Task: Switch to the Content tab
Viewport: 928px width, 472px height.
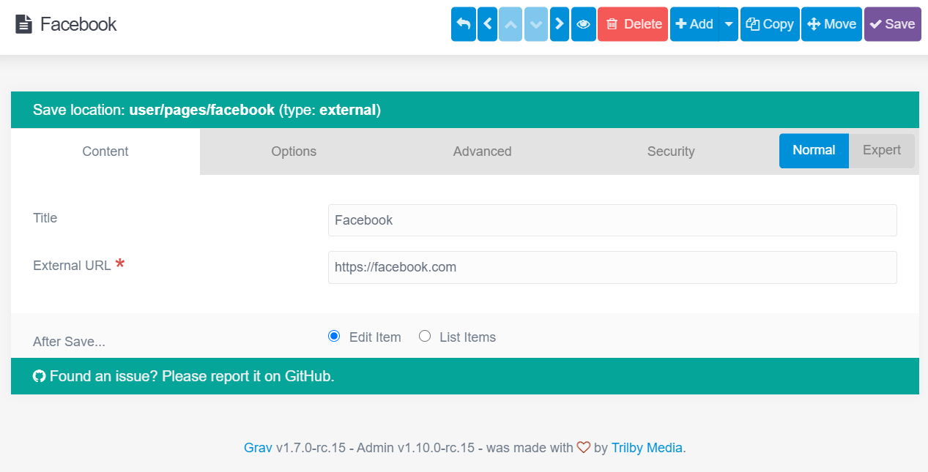Action: [x=105, y=151]
